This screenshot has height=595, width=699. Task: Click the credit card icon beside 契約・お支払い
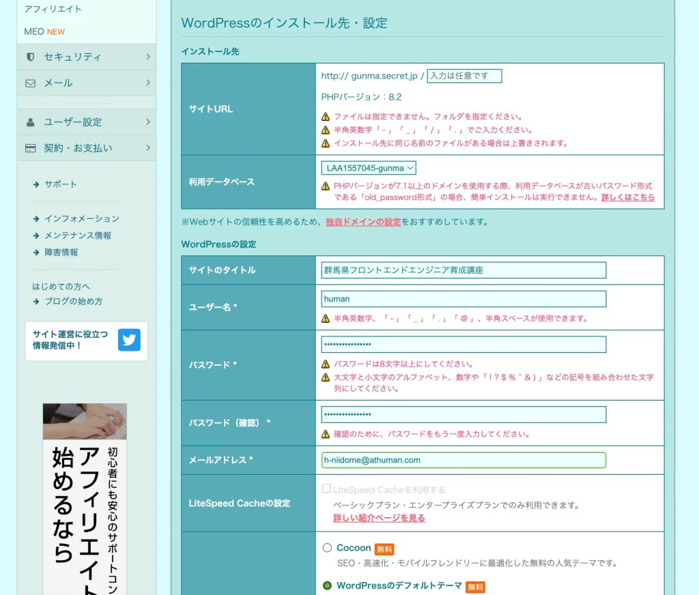tap(30, 148)
